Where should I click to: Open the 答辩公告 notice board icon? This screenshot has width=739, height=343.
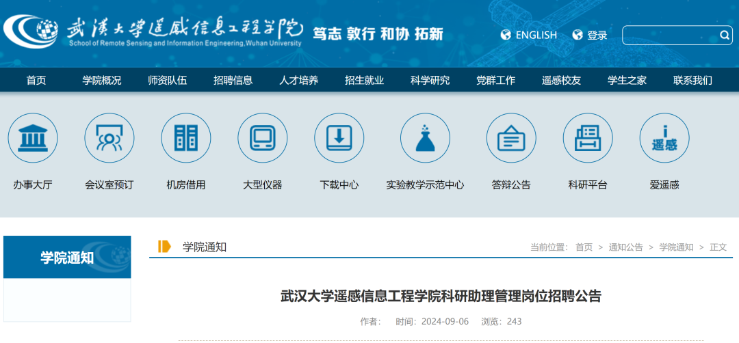[x=511, y=138]
